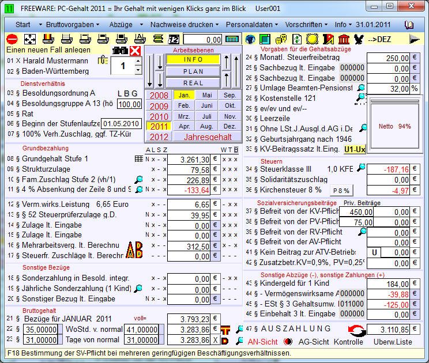Click the red X delete case icon

pyautogui.click(x=135, y=51)
